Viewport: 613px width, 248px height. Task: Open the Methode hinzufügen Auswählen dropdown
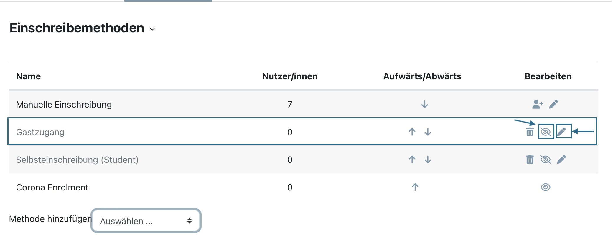pos(146,221)
